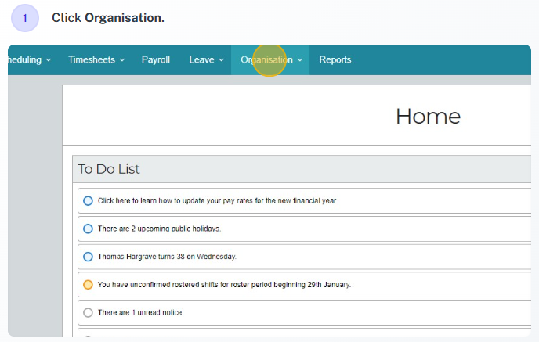Click the blue circle beside pay rates item
Image resolution: width=539 pixels, height=342 pixels.
point(88,201)
